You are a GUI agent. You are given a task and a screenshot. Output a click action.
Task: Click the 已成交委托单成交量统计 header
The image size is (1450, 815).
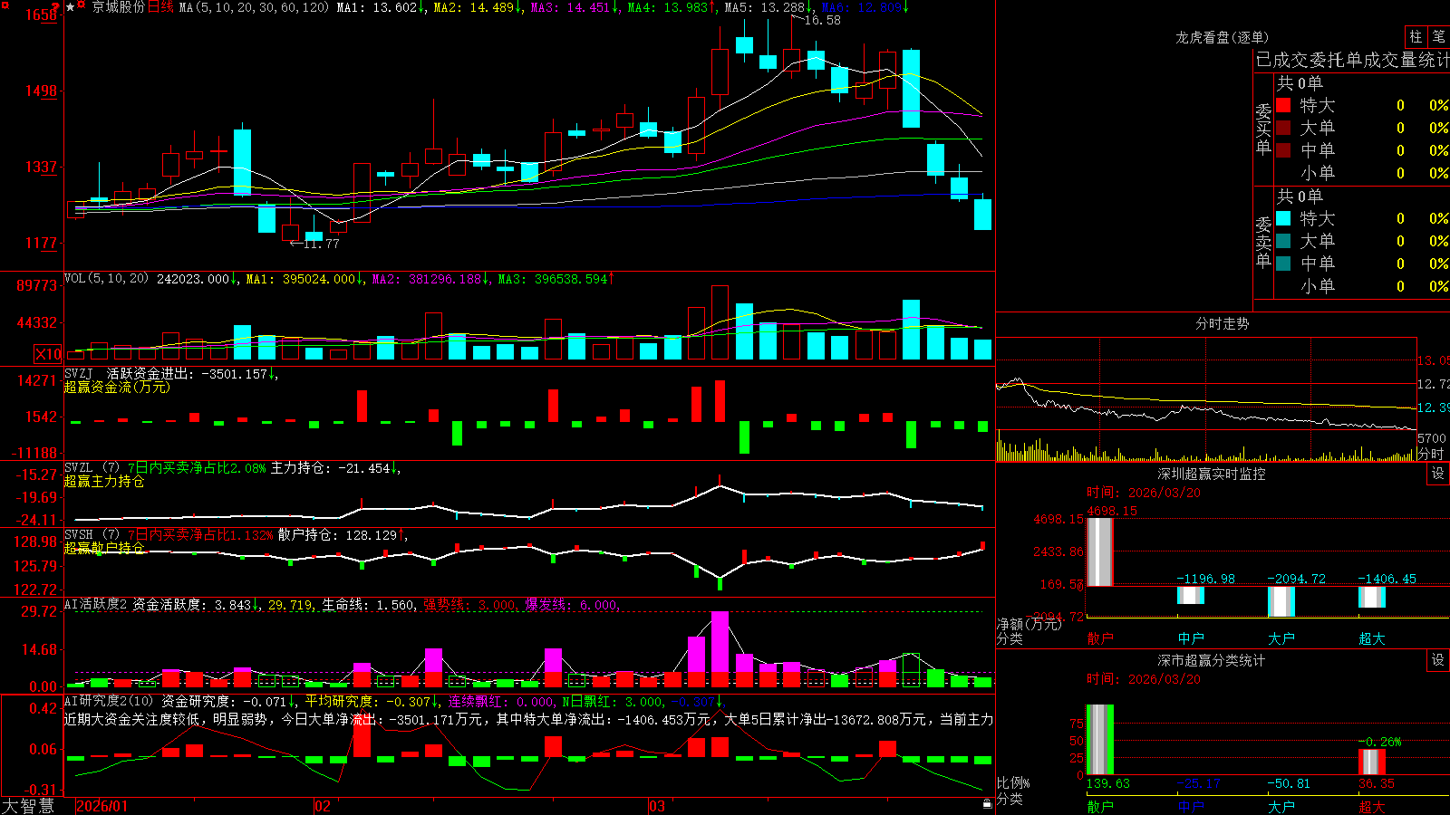tap(1352, 60)
